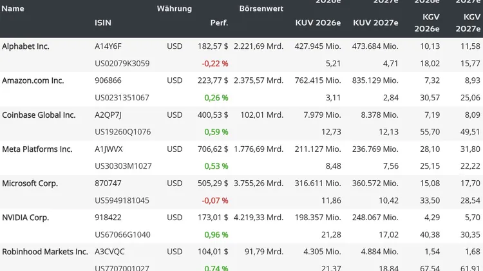This screenshot has width=483, height=271.
Task: Select ISIN US30303M1027
Action: tap(123, 166)
